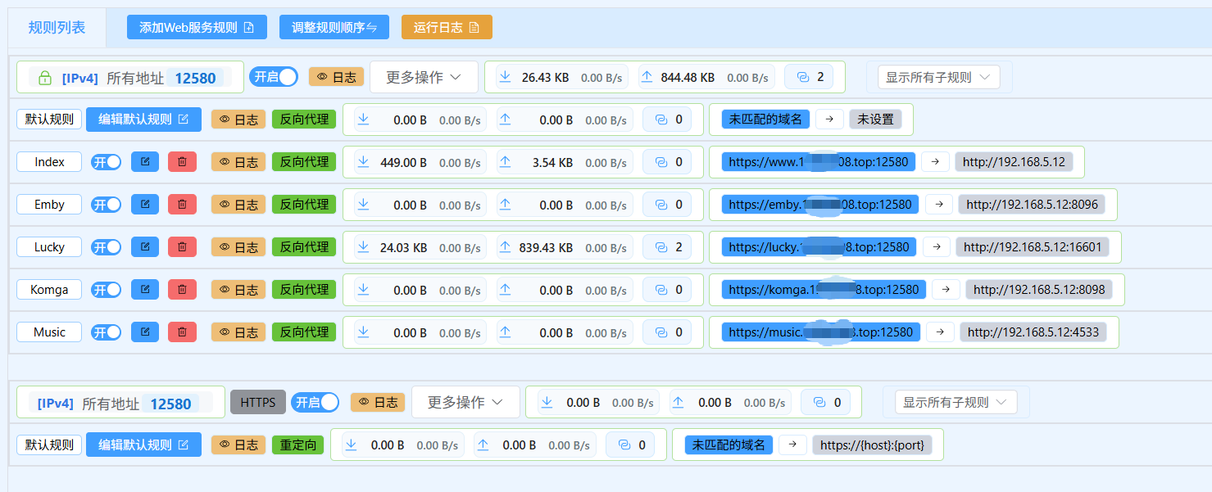Screen dimensions: 1212x492
Task: Click target http://192.168.5.12:16601
Action: tap(1033, 247)
